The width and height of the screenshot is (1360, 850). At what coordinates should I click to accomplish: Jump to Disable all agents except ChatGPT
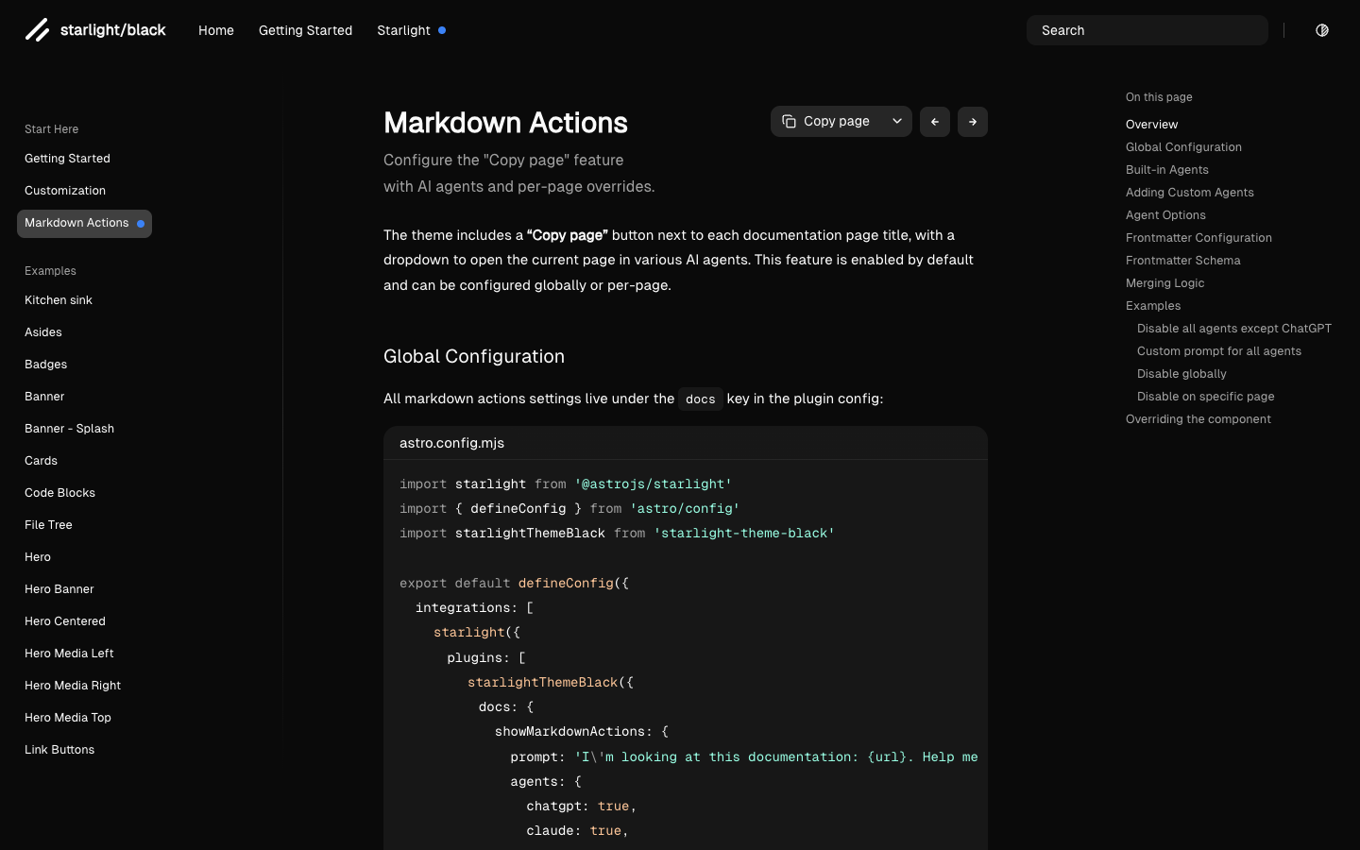pos(1234,329)
